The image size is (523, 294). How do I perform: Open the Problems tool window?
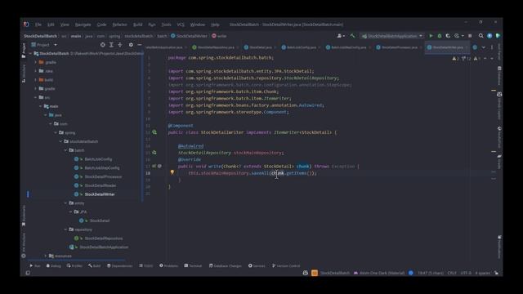tap(169, 265)
